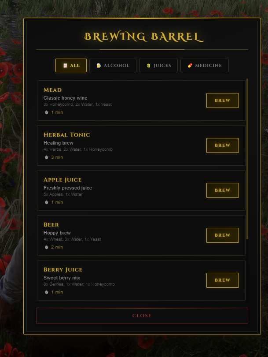Brew the Berry Juice recipe
Image resolution: width=268 pixels, height=357 pixels.
tap(223, 280)
